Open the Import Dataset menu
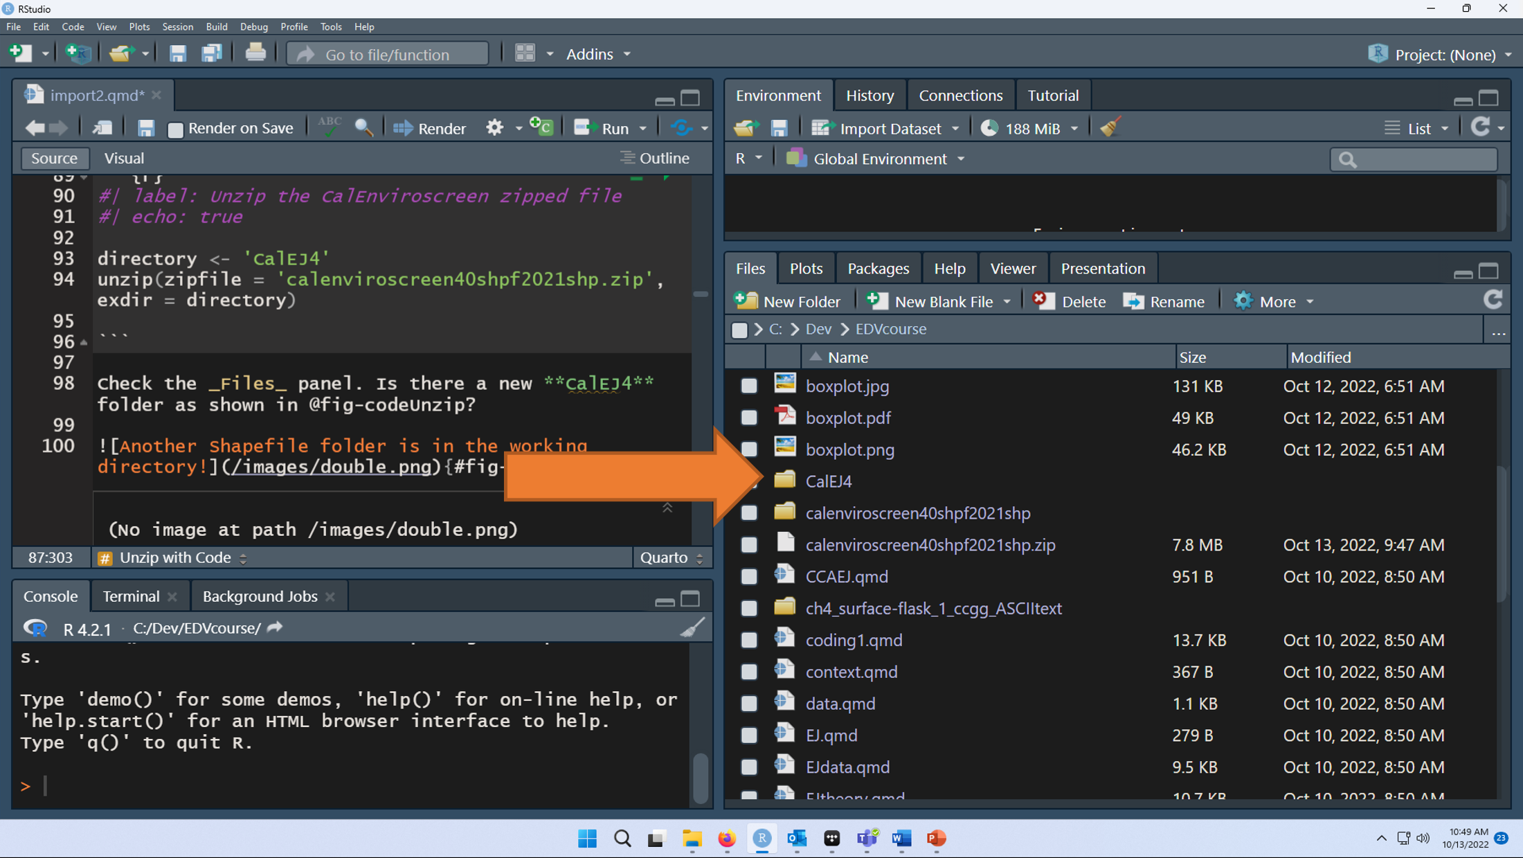The width and height of the screenshot is (1523, 858). tap(886, 127)
